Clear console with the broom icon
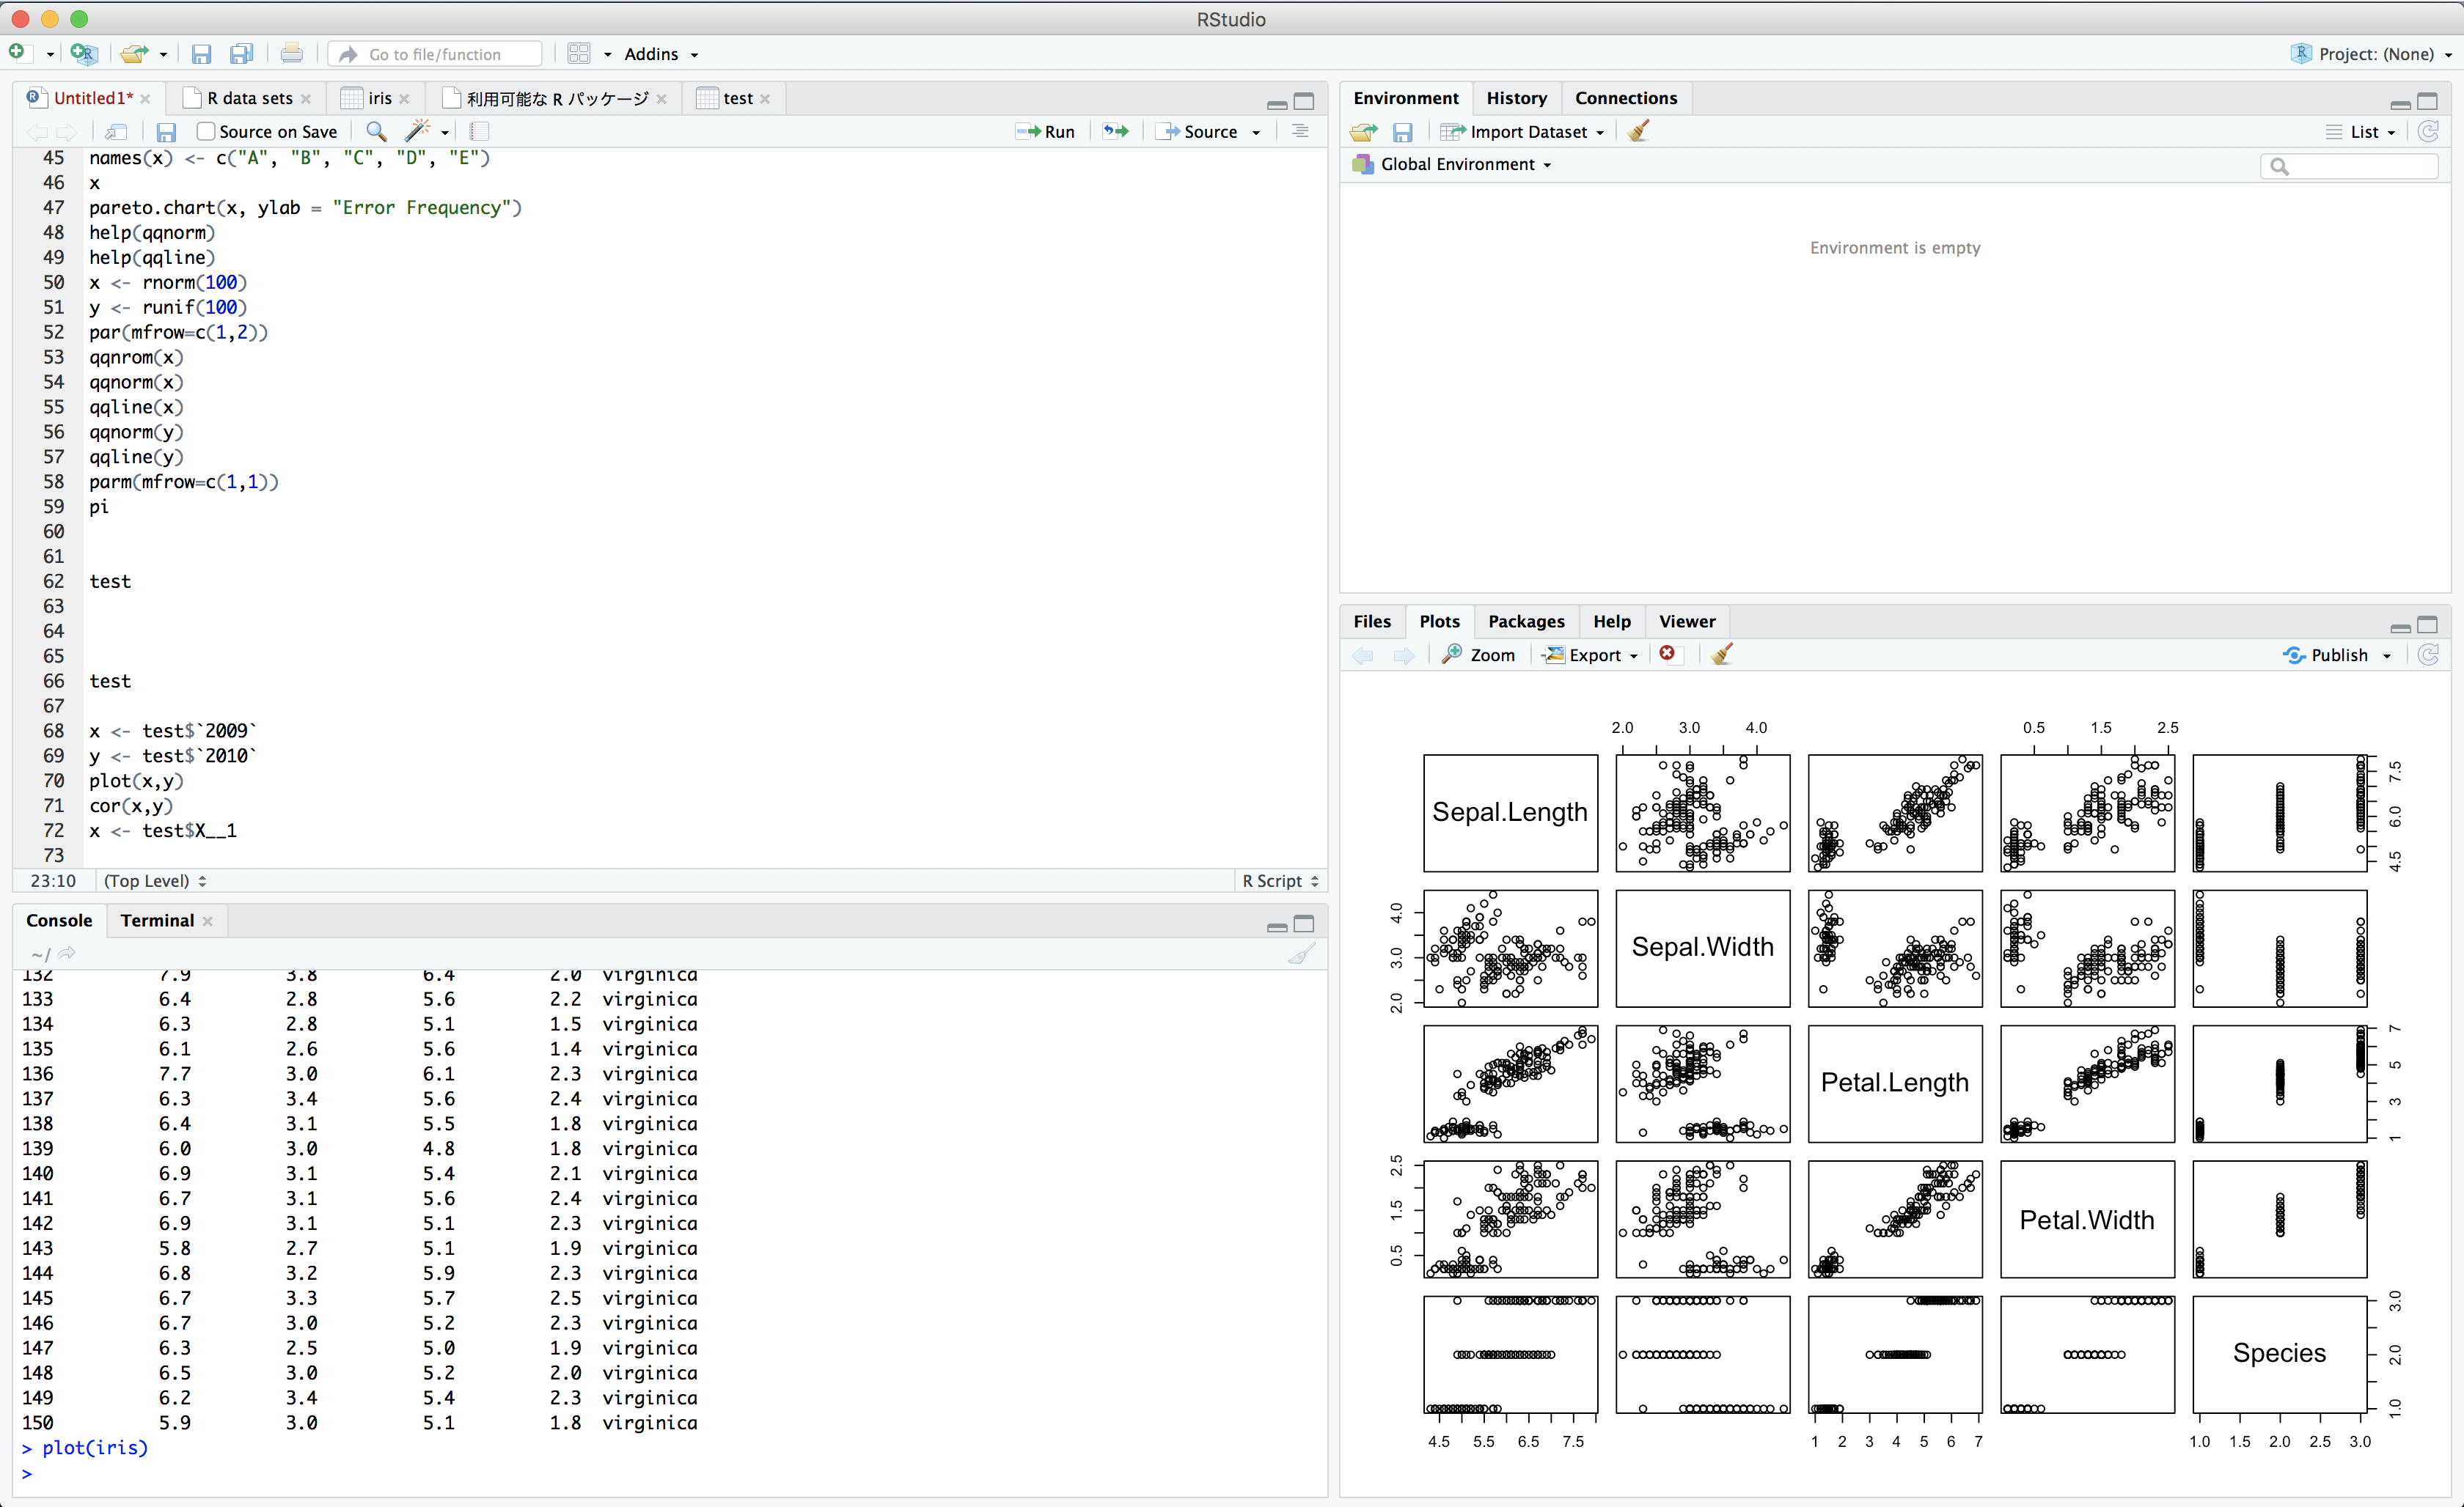The height and width of the screenshot is (1507, 2464). coord(1300,954)
